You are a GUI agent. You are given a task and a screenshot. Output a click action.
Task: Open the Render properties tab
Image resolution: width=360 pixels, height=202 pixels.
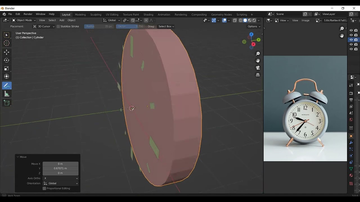point(351,93)
